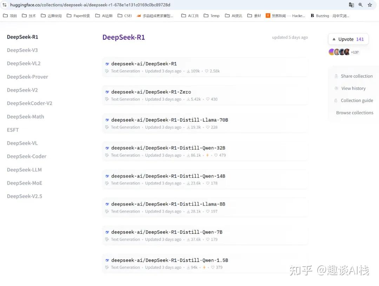Click the sparkle icon on DeepSeek-R1-Distill-Qwen-32B
This screenshot has width=379, height=286.
pyautogui.click(x=207, y=155)
